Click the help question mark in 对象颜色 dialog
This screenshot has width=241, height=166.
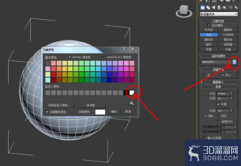coord(124,49)
